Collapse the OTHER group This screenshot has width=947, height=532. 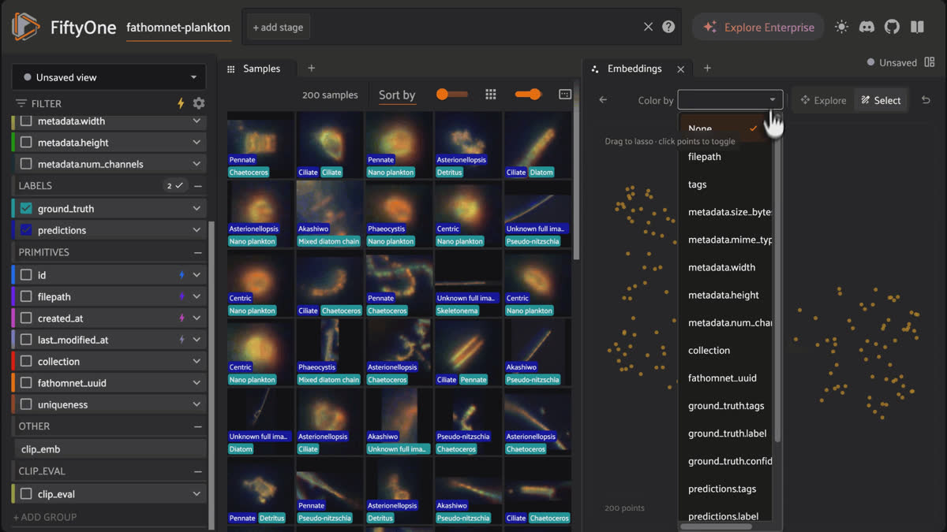tap(197, 426)
